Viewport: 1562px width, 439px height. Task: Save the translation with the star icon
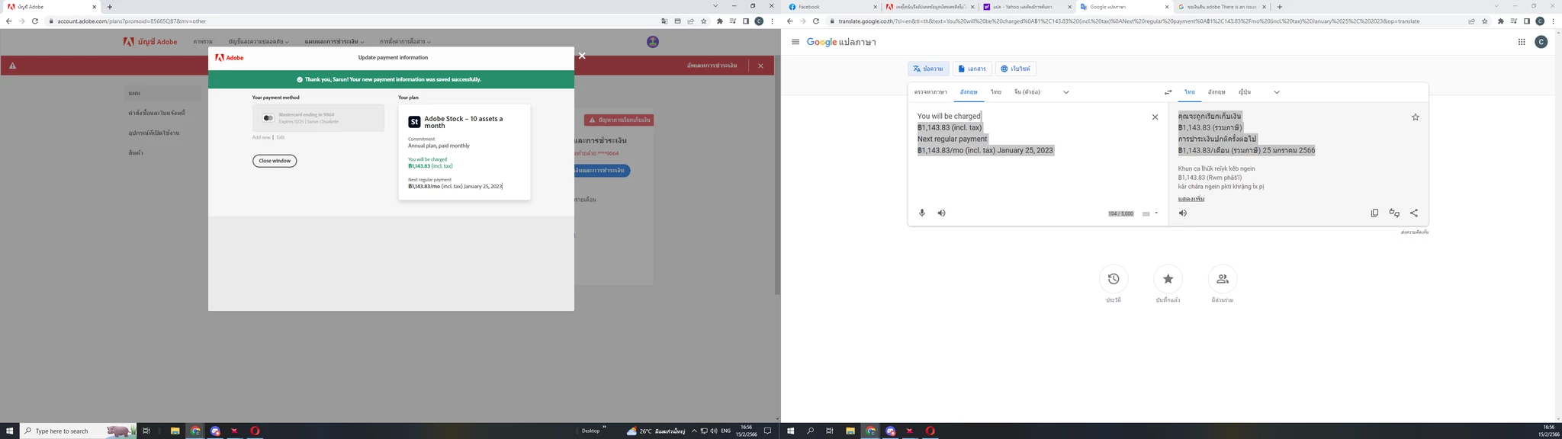(x=1416, y=117)
